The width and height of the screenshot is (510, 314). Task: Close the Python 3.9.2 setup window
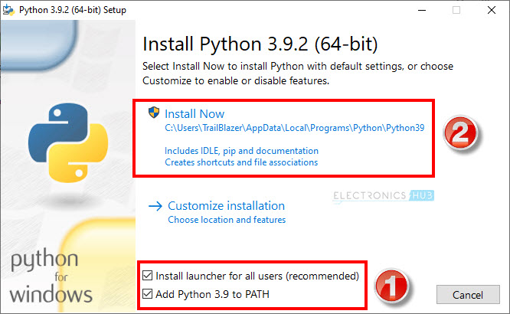(x=493, y=10)
